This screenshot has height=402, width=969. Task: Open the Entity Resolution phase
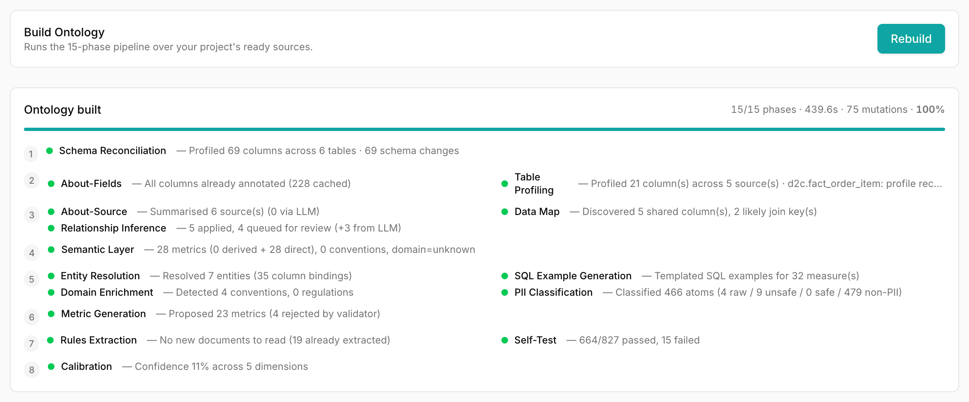click(x=100, y=276)
